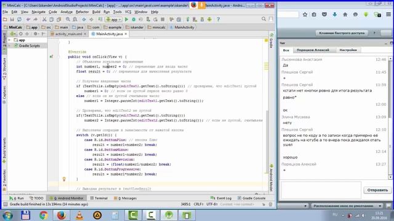Open Pocket icon in the Firefox toolbar
This screenshot has height=221, width=394.
(x=324, y=15)
